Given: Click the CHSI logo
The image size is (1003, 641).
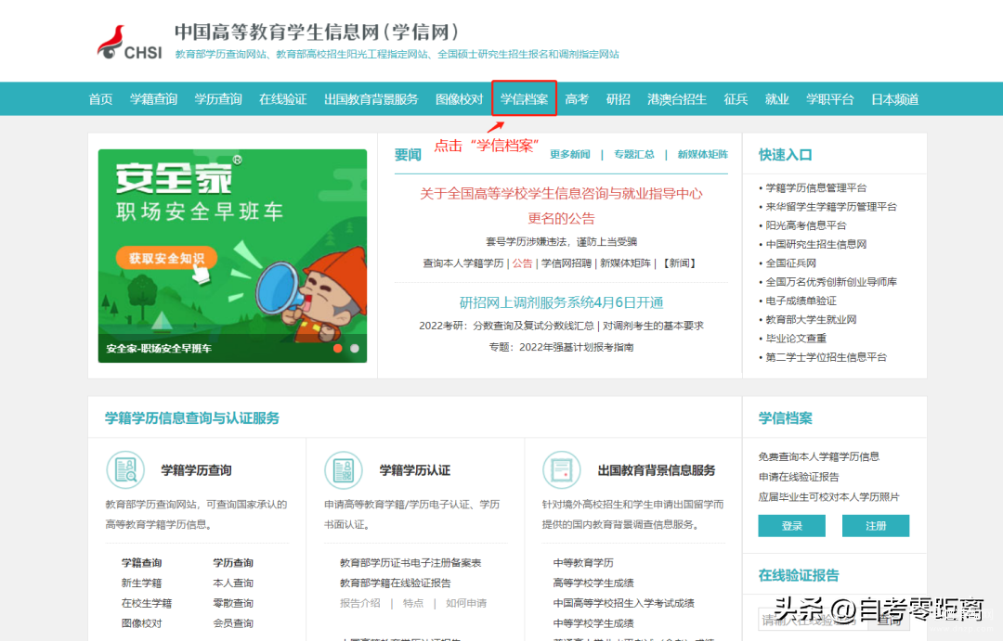Looking at the screenshot, I should tap(129, 43).
